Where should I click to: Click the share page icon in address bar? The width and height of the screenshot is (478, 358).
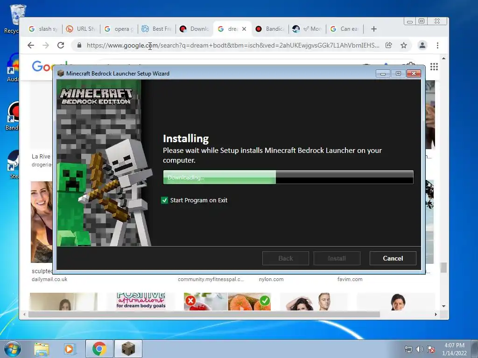388,45
